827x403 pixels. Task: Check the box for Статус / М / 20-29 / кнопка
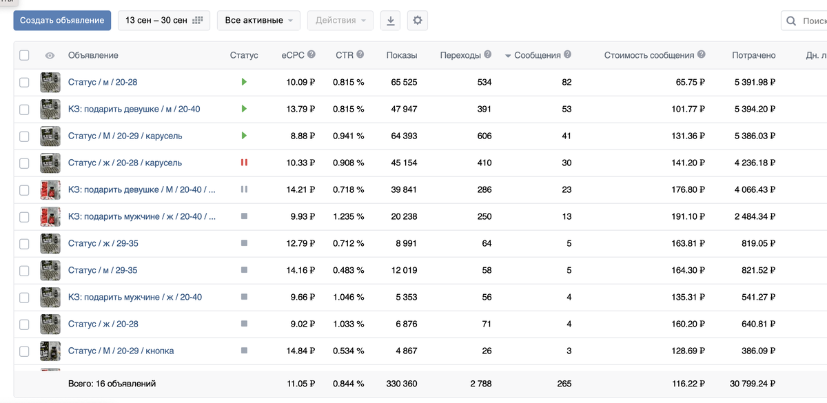[24, 351]
